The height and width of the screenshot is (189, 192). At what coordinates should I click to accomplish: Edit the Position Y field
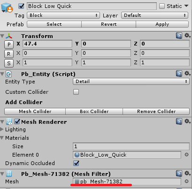[x=106, y=44]
